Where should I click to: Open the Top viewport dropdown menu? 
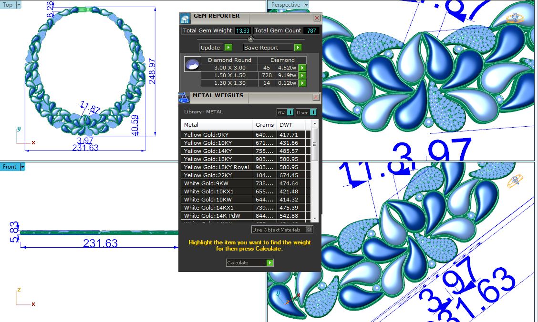coord(19,5)
